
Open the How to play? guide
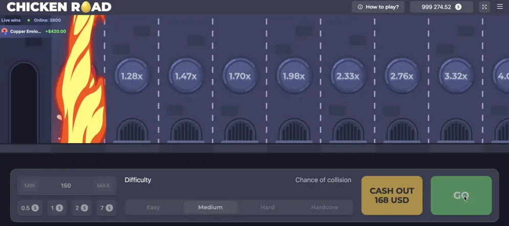pyautogui.click(x=378, y=7)
